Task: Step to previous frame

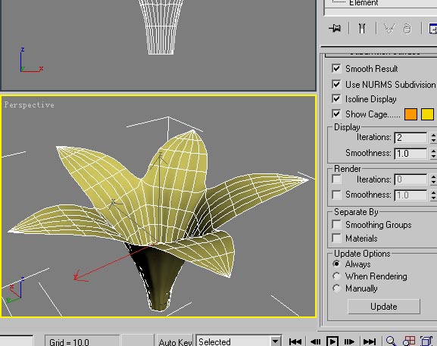Action: pos(315,341)
